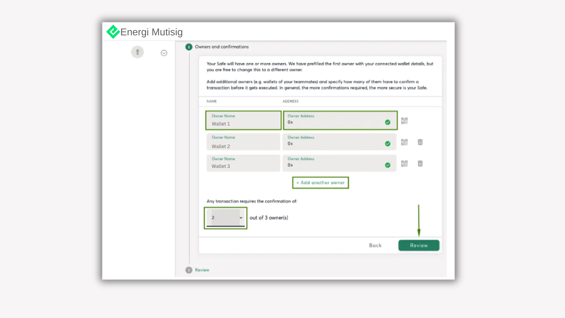Viewport: 565px width, 318px height.
Task: Click Wallet 1 address valid checkmark
Action: pos(388,122)
